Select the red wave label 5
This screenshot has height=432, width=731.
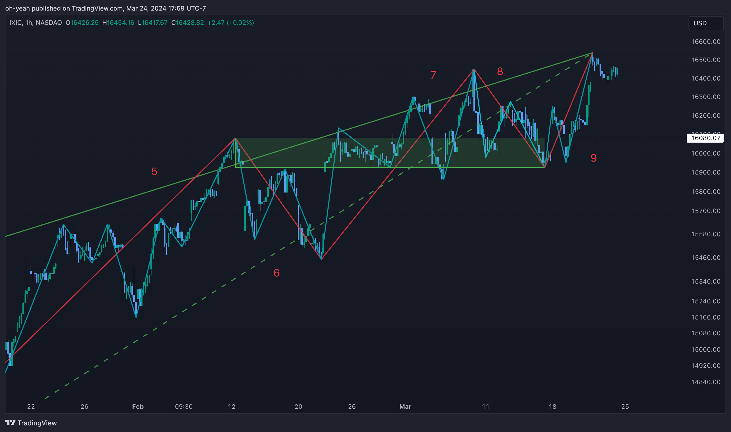pos(154,171)
